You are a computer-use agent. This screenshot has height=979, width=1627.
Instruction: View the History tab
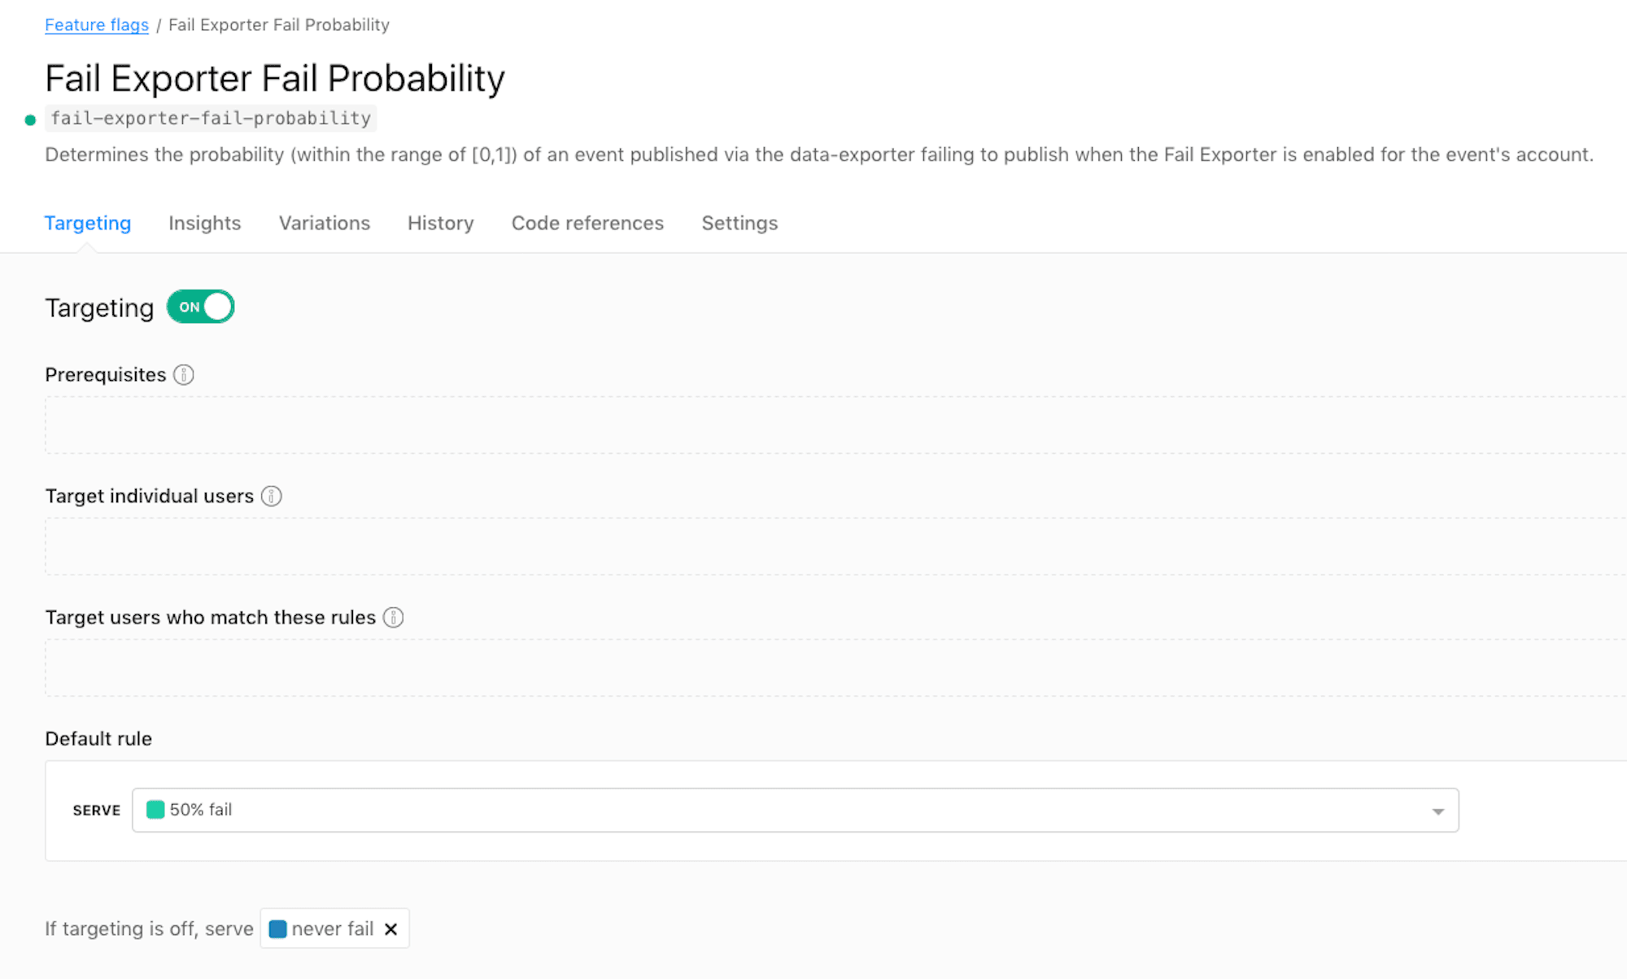[441, 223]
